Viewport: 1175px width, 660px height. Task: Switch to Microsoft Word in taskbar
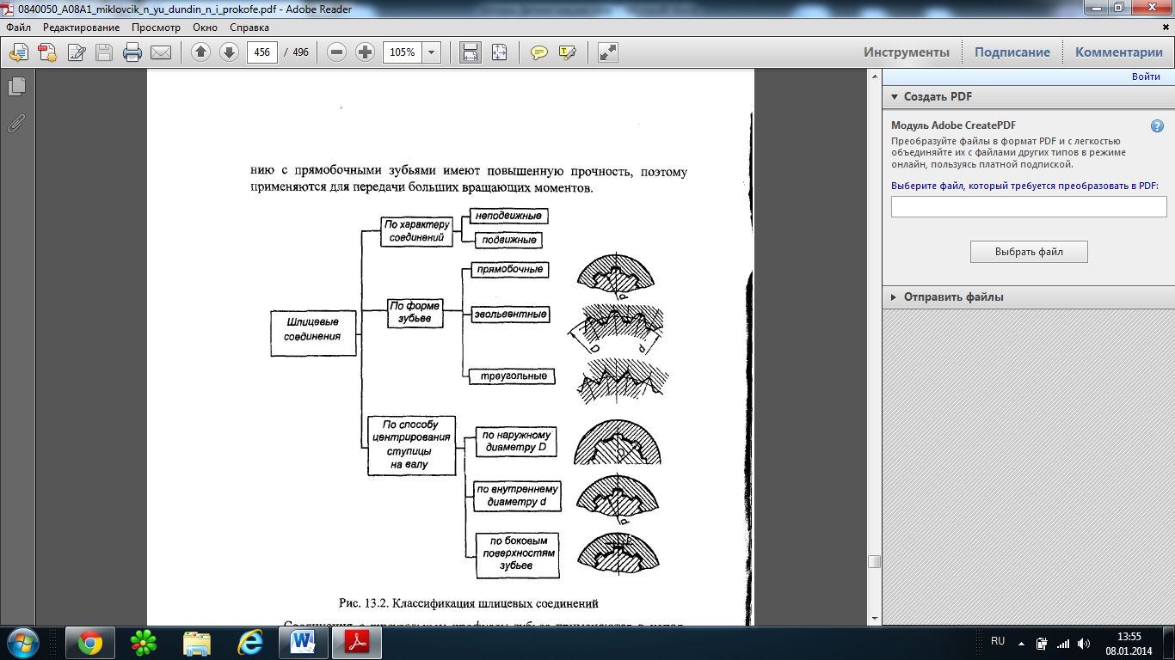(x=304, y=642)
